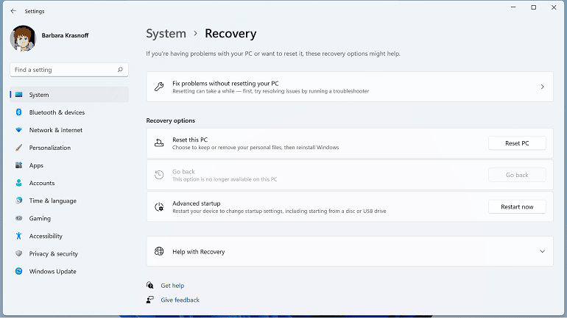Open Accounts person icon

[19, 183]
